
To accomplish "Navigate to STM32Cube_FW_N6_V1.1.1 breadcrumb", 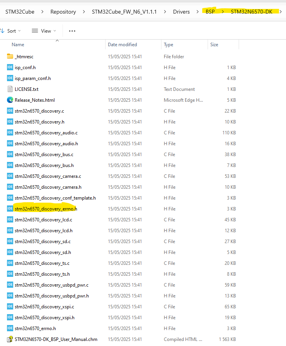I will coord(124,12).
